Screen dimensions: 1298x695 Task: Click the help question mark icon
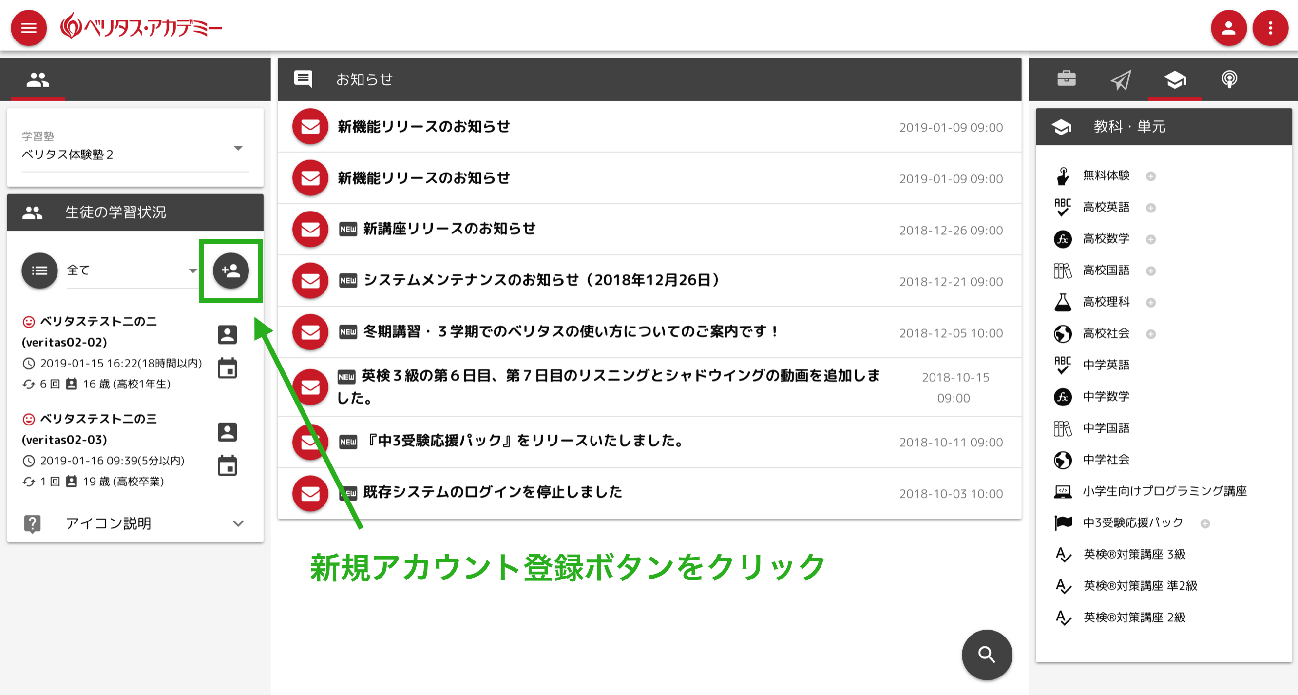click(33, 523)
